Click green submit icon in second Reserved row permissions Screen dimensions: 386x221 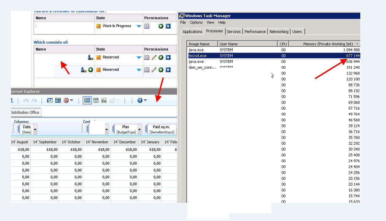[x=161, y=70]
